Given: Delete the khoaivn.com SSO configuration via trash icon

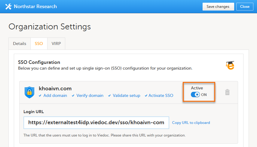Looking at the screenshot, I should coord(228,92).
